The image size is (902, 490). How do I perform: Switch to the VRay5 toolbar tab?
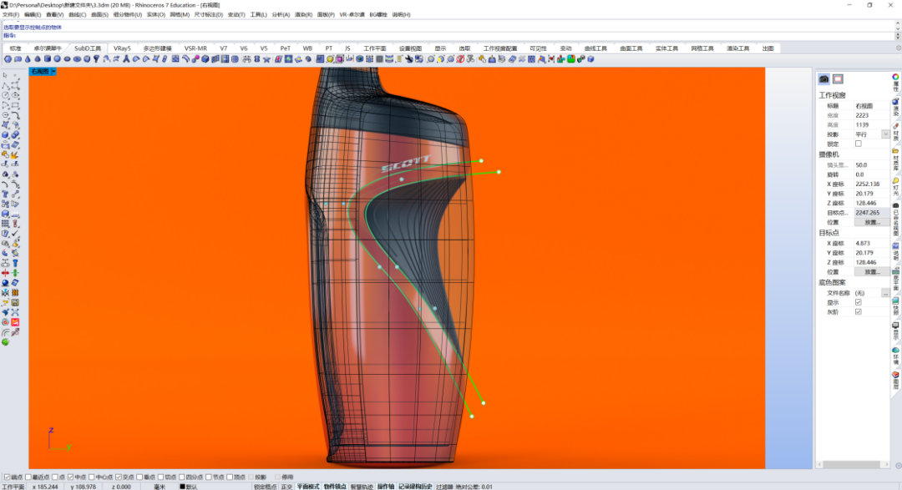click(122, 48)
